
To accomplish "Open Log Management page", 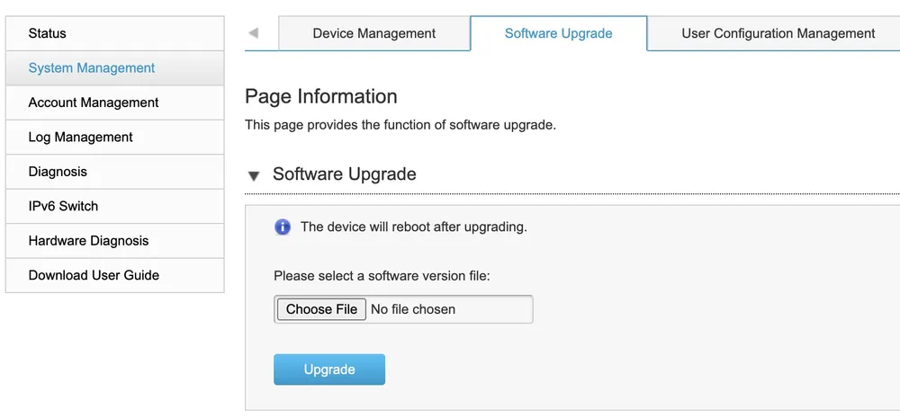I will pyautogui.click(x=115, y=137).
